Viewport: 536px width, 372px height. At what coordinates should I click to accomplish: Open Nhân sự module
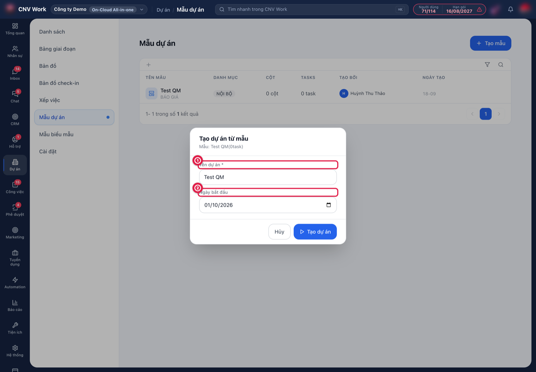15,52
